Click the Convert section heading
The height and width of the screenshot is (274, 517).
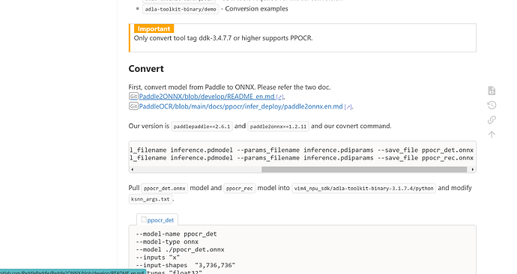pos(146,69)
